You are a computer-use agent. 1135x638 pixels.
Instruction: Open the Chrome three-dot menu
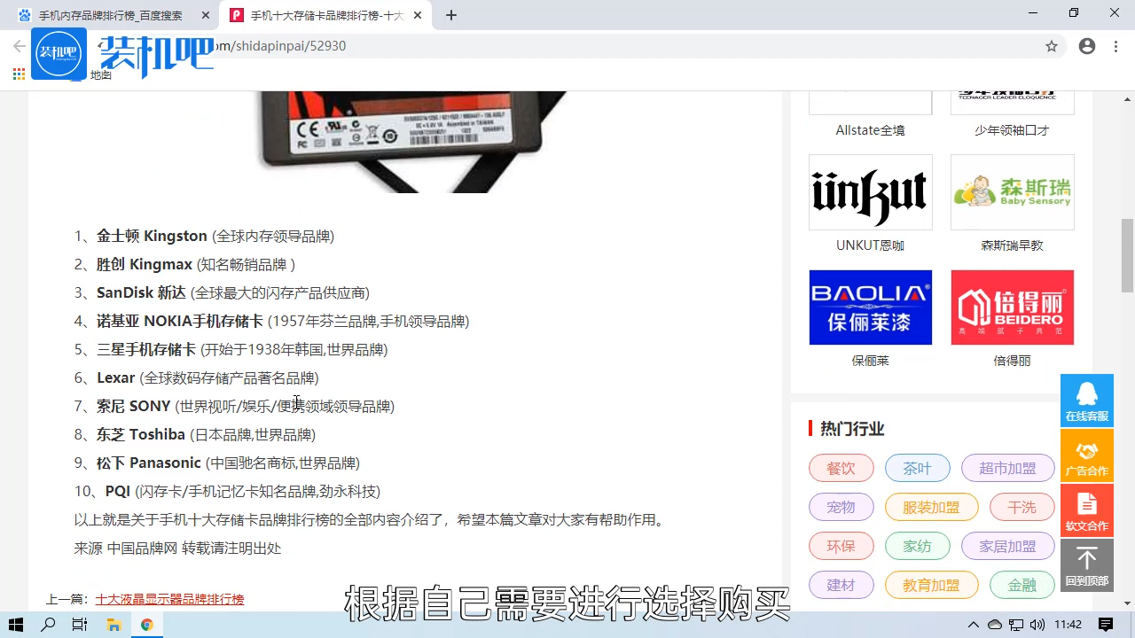(x=1115, y=46)
